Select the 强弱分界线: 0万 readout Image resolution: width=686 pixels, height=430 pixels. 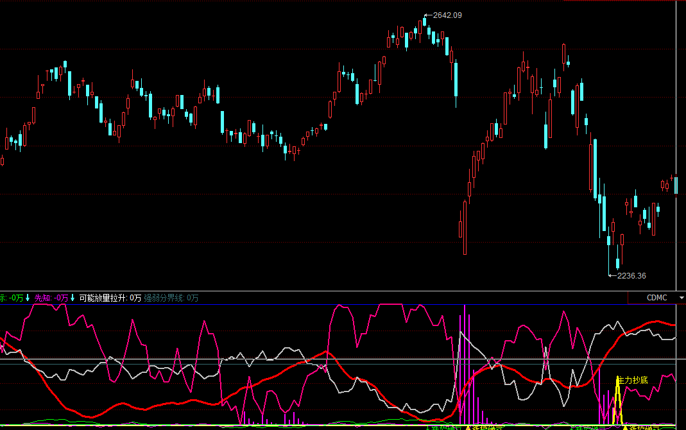click(x=171, y=298)
